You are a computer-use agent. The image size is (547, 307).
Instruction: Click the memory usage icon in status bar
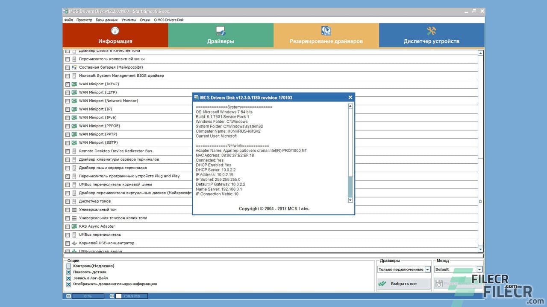[112, 295]
